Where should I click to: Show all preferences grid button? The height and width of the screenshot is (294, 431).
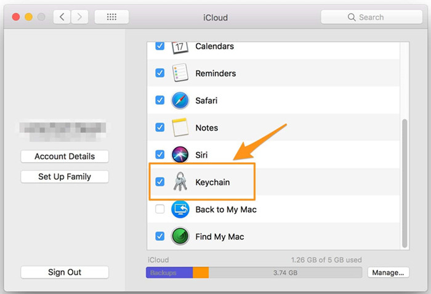point(111,17)
